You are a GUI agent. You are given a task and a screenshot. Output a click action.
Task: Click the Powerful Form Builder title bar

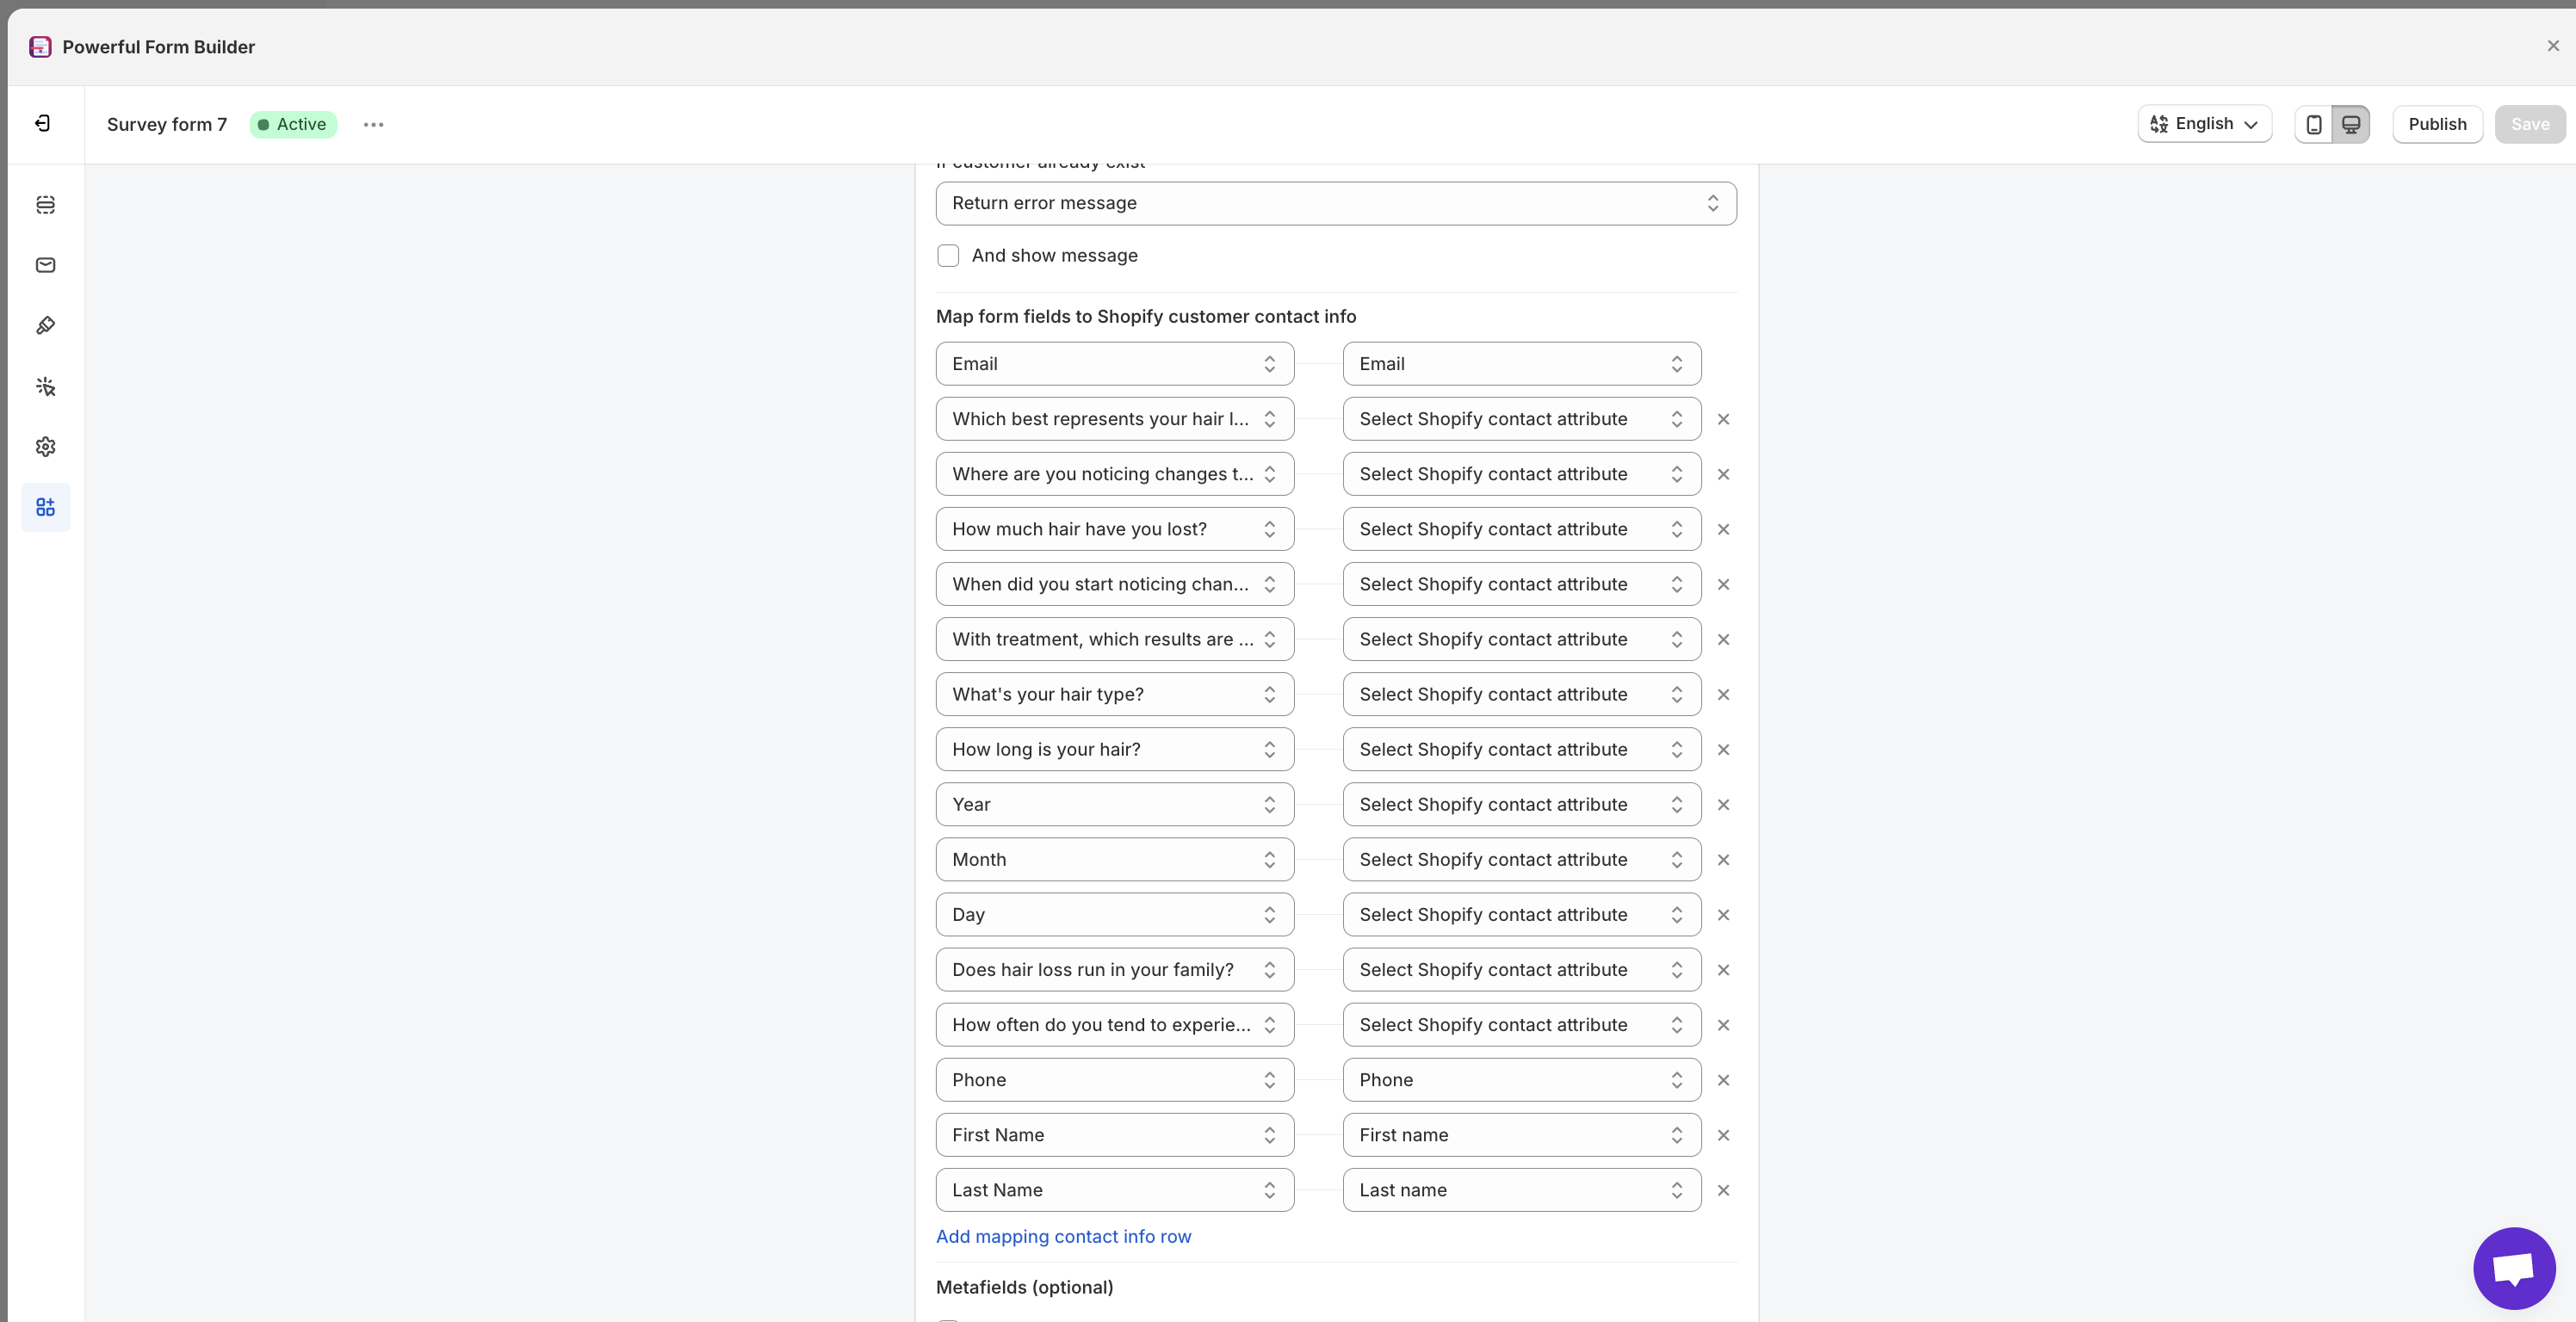(x=158, y=46)
